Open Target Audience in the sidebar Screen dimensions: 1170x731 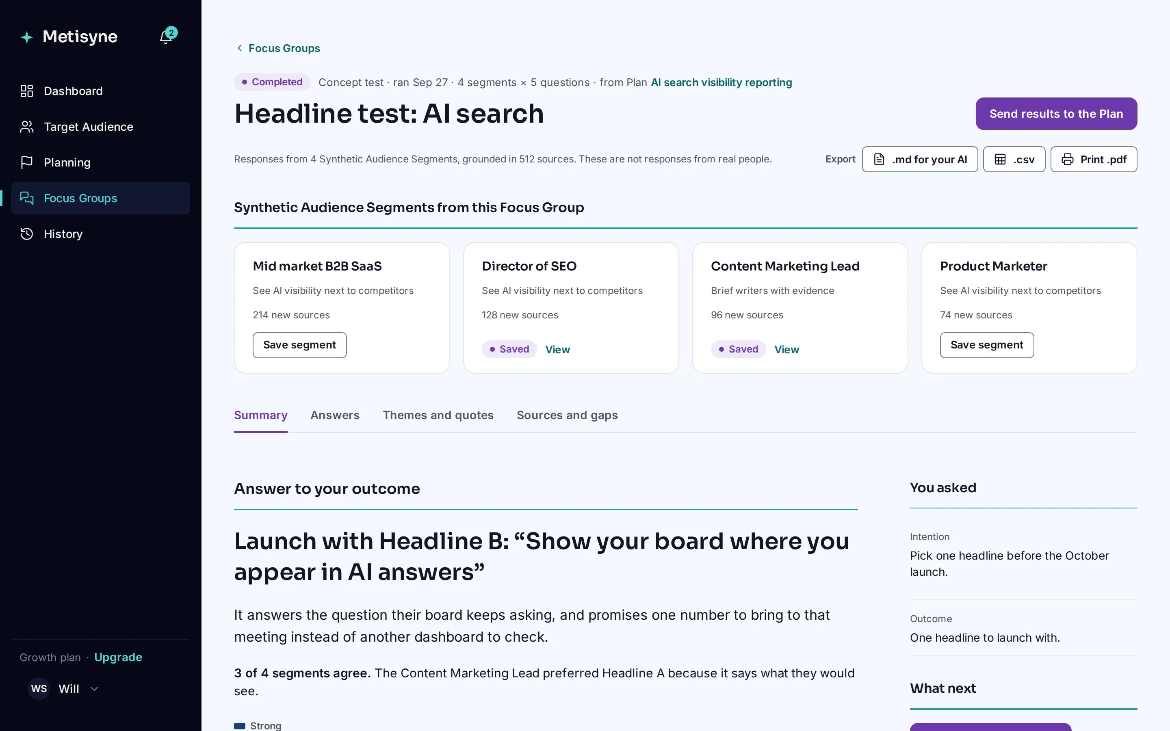point(101,127)
